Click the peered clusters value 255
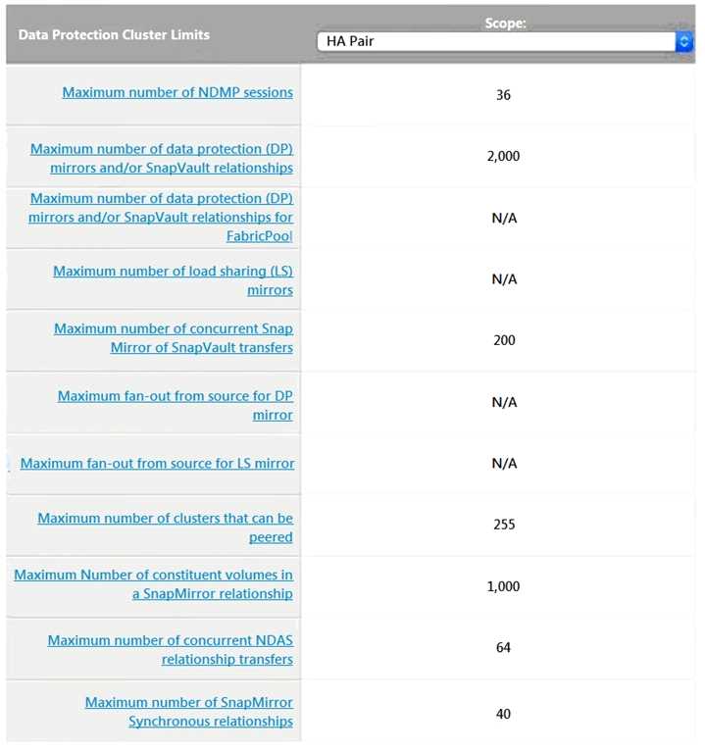Viewport: 705px width, 752px height. 503,525
